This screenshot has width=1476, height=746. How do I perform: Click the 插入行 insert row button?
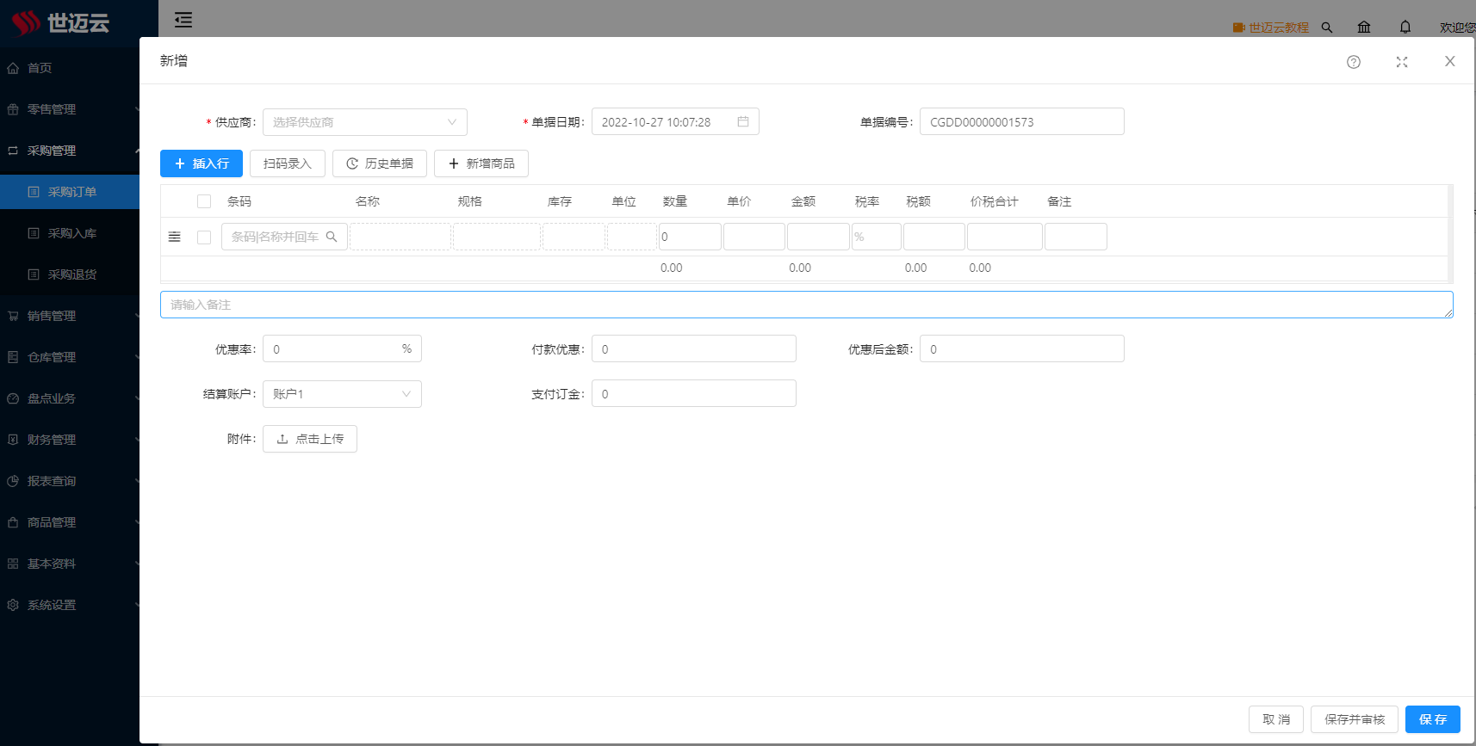coord(202,163)
